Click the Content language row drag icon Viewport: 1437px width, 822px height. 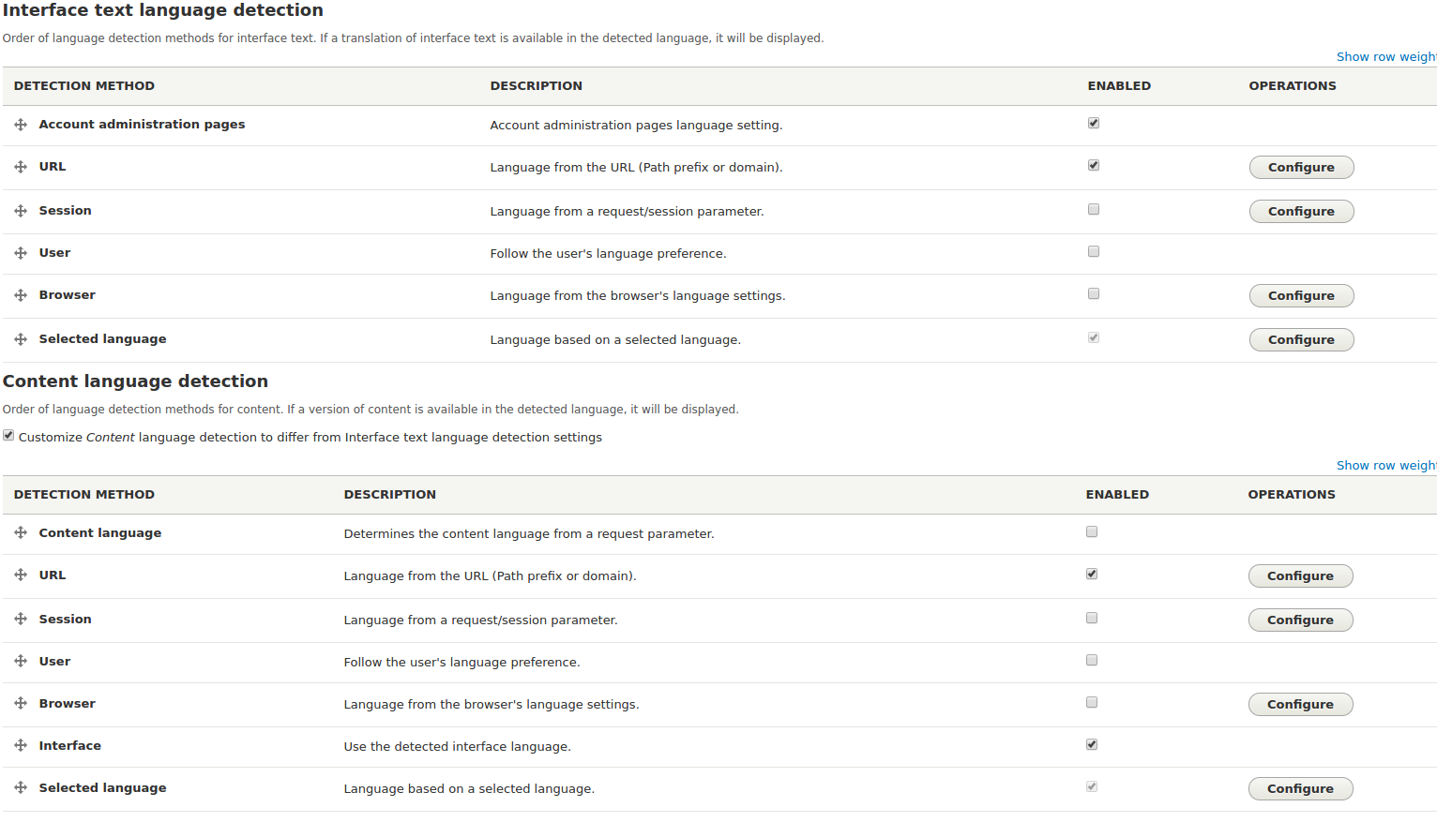point(21,531)
